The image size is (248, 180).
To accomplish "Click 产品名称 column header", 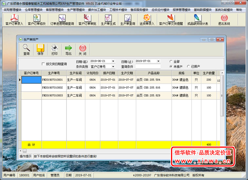I will pos(154,73).
